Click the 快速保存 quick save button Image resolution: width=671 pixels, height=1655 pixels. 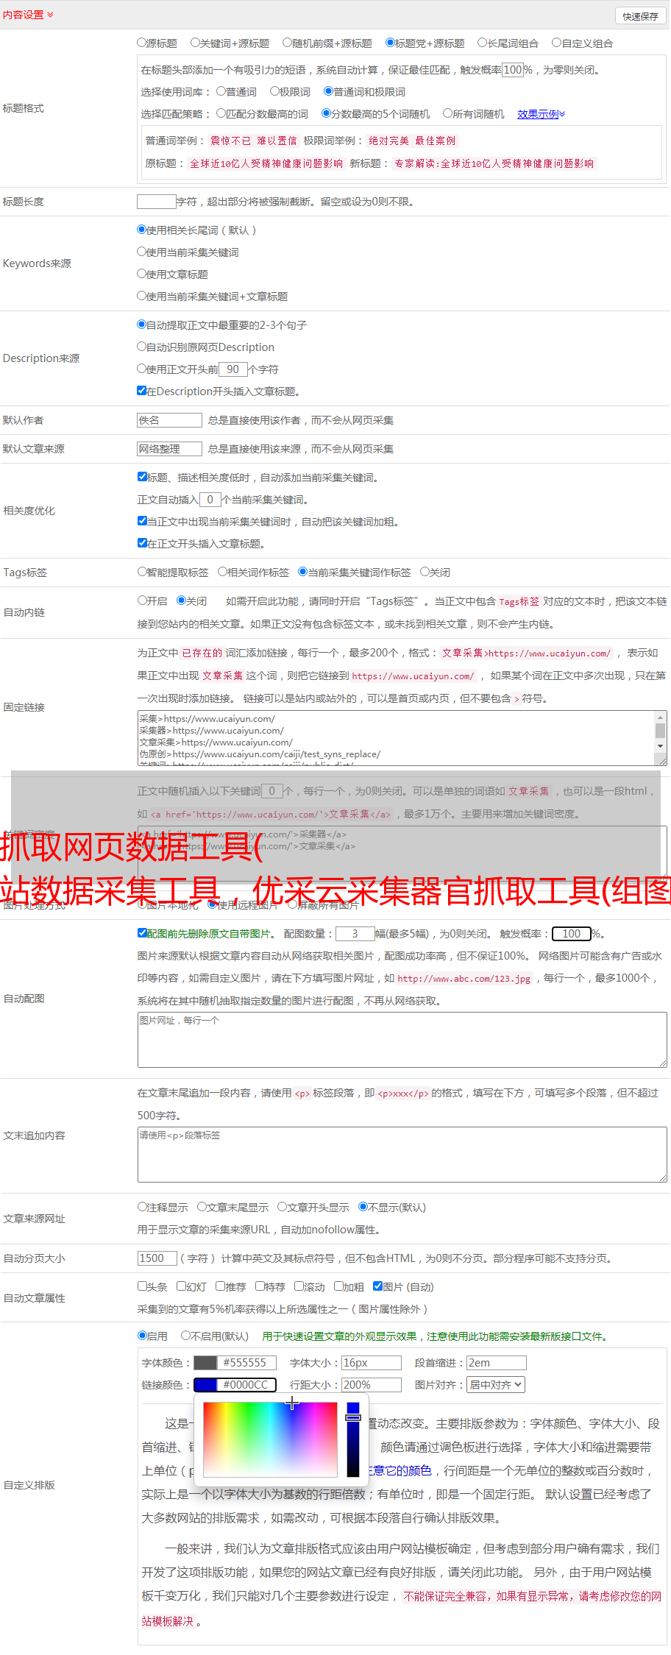640,16
